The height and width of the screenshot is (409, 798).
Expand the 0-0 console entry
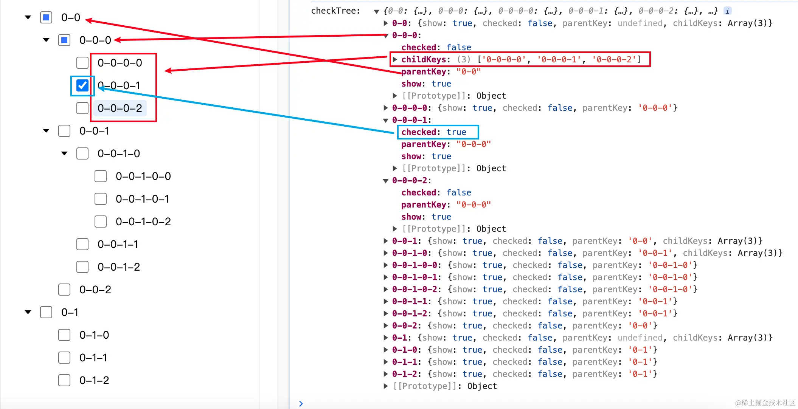pyautogui.click(x=385, y=23)
